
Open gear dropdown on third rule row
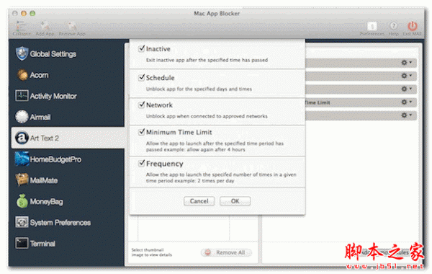pyautogui.click(x=406, y=89)
